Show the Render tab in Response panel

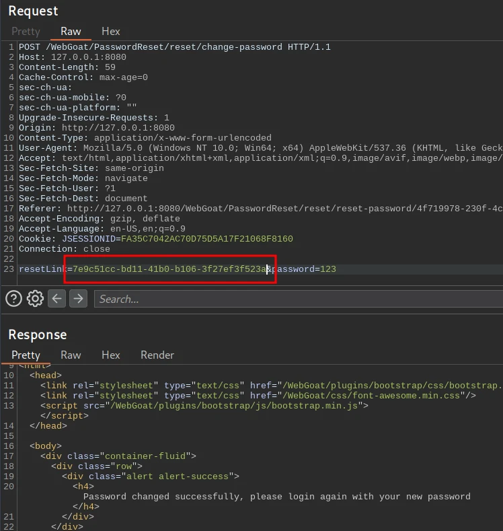157,355
